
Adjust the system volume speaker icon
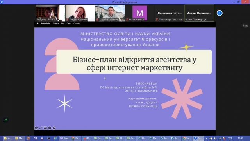point(215,138)
